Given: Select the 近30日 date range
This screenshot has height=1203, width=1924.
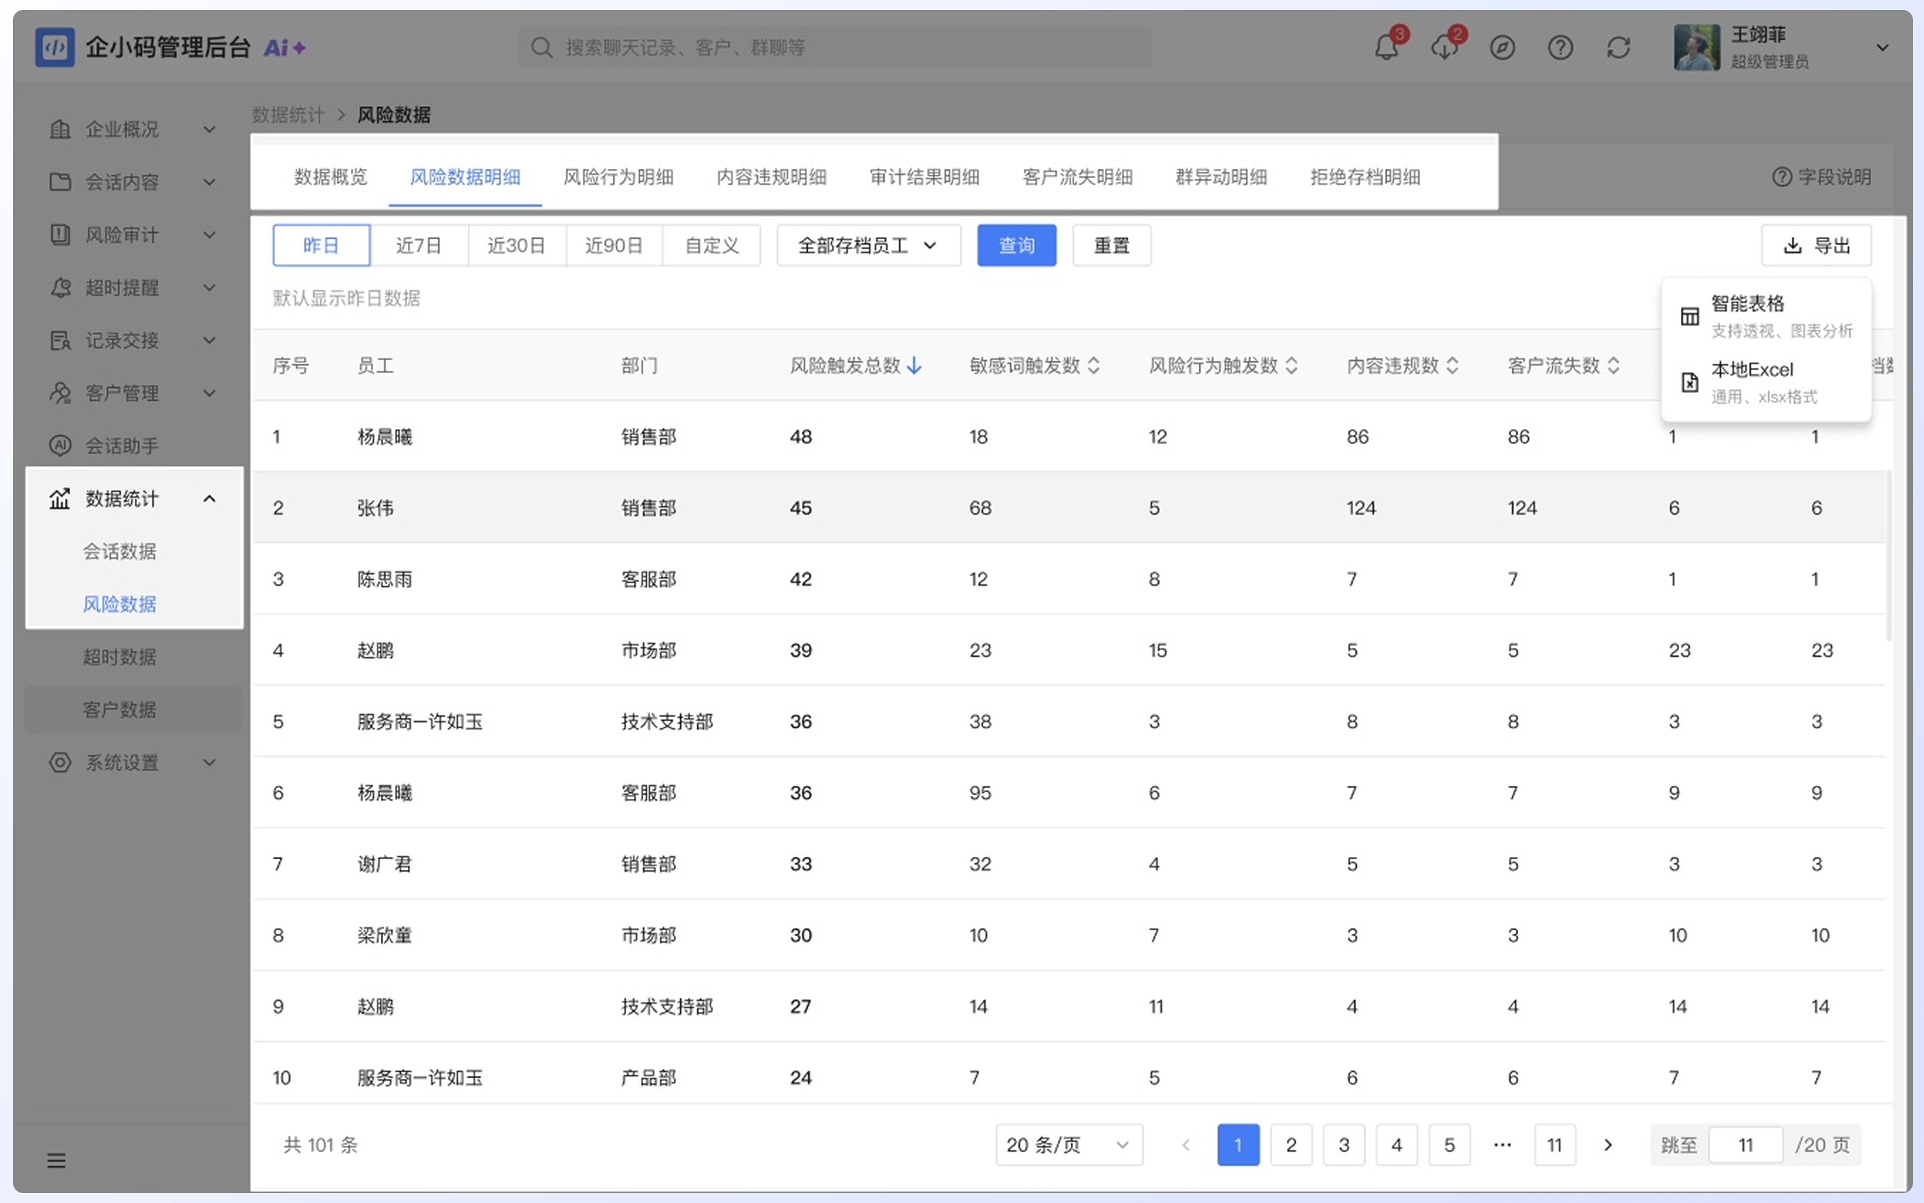Looking at the screenshot, I should coord(517,245).
